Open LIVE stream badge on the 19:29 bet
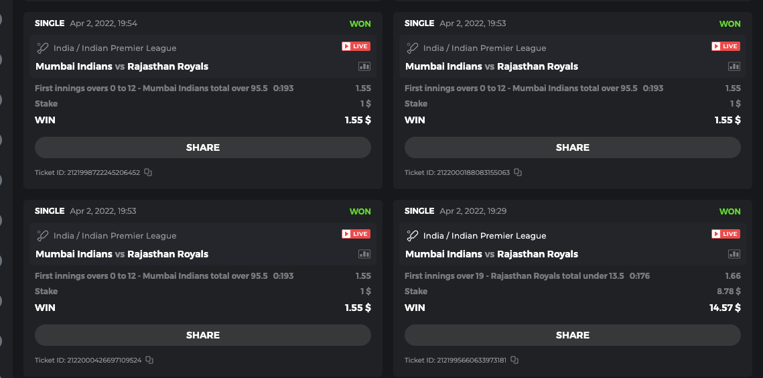Image resolution: width=763 pixels, height=378 pixels. (725, 234)
